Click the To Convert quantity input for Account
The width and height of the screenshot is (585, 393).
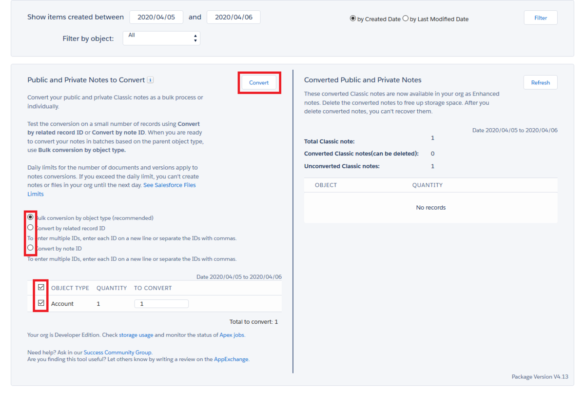click(x=161, y=303)
